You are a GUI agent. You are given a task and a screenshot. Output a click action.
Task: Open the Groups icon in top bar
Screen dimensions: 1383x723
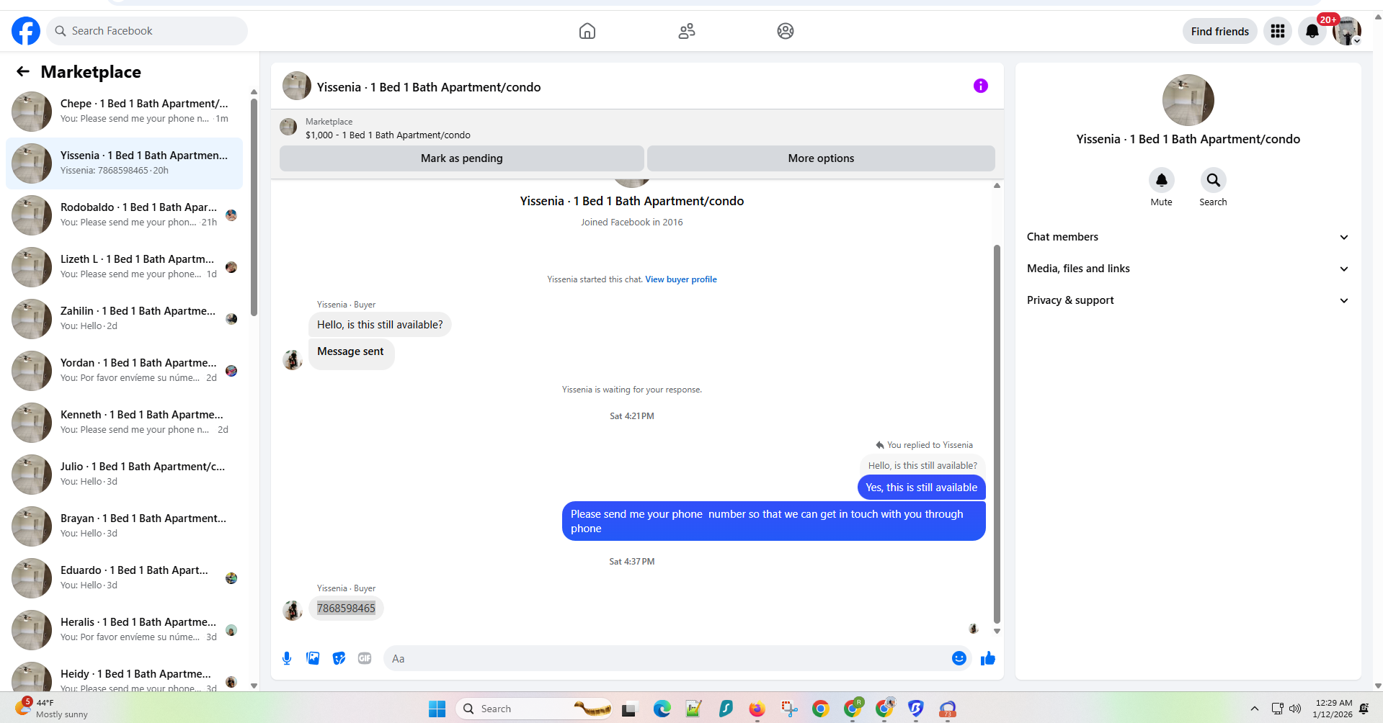pyautogui.click(x=786, y=31)
